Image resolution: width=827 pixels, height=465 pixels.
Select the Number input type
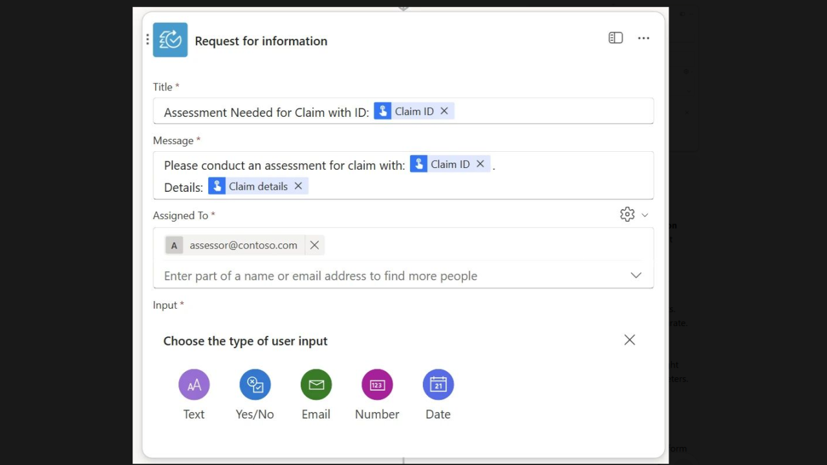376,384
